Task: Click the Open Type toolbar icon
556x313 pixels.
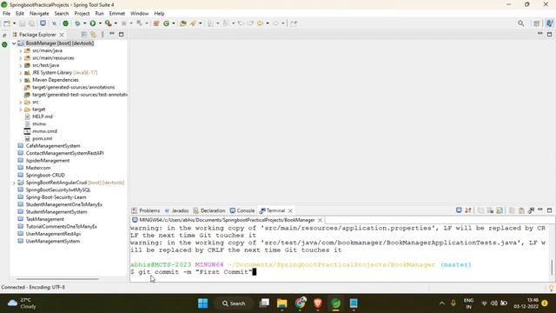Action: coord(183,23)
